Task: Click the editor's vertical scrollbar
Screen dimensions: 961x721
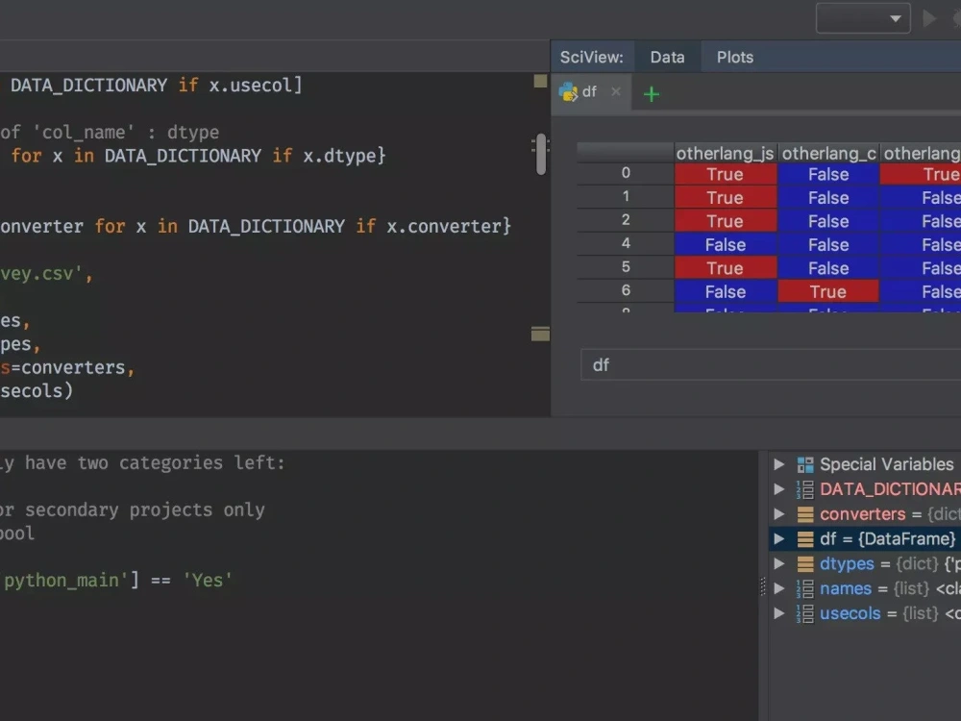Action: pyautogui.click(x=541, y=153)
